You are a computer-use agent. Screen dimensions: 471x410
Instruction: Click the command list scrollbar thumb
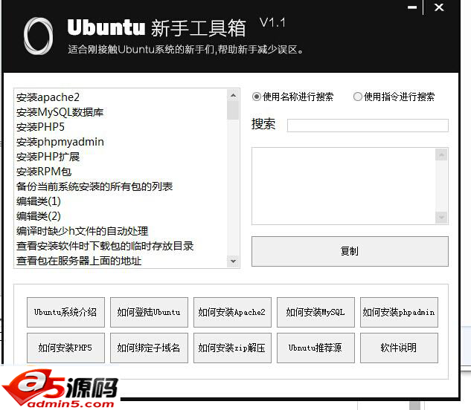point(233,111)
